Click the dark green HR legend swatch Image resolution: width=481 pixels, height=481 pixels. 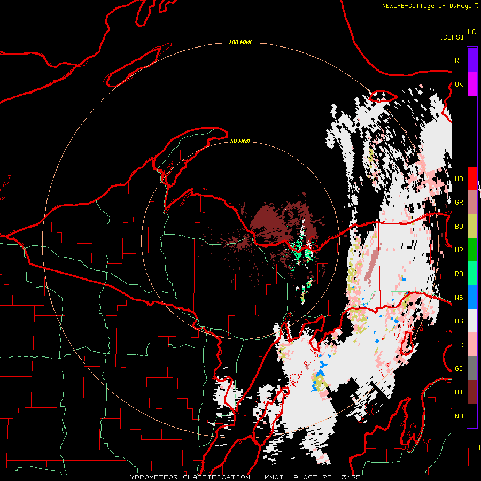[x=472, y=250]
